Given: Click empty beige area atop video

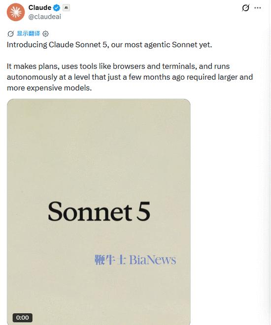Looking at the screenshot, I should pyautogui.click(x=99, y=135).
